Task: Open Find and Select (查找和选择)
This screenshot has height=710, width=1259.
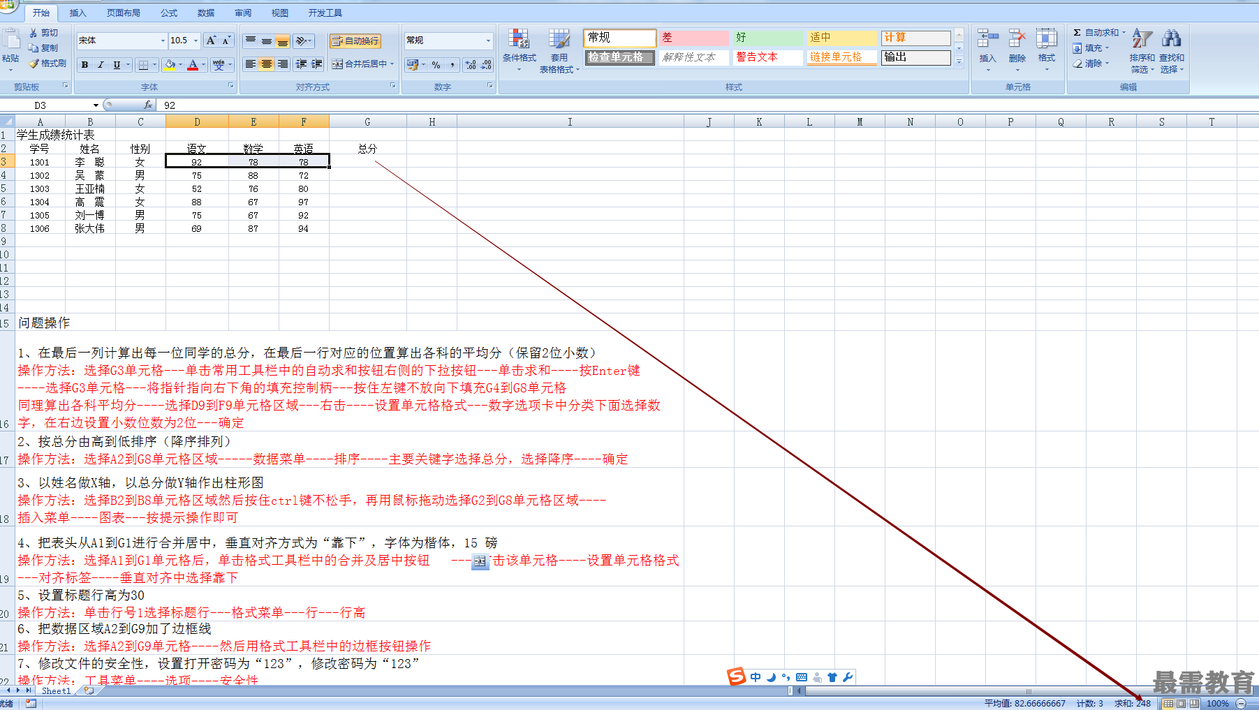Action: 1172,51
